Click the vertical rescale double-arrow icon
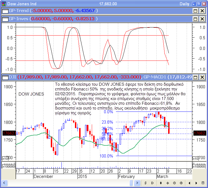This screenshot has height=188, width=208. (x=161, y=183)
